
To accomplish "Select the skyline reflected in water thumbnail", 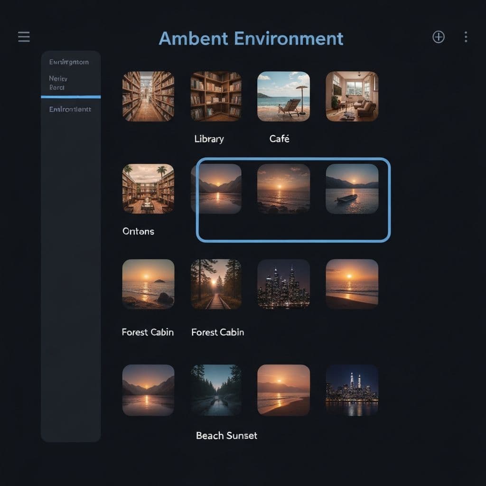I will pyautogui.click(x=352, y=390).
